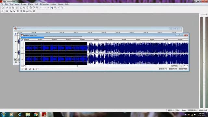Screen dimensions: 208x117
Task: Click the Redo toolbar icon
Action: (45, 7)
